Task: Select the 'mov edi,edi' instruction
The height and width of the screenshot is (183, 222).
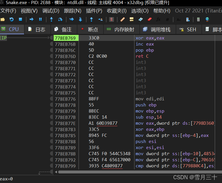Action: (x=150, y=99)
